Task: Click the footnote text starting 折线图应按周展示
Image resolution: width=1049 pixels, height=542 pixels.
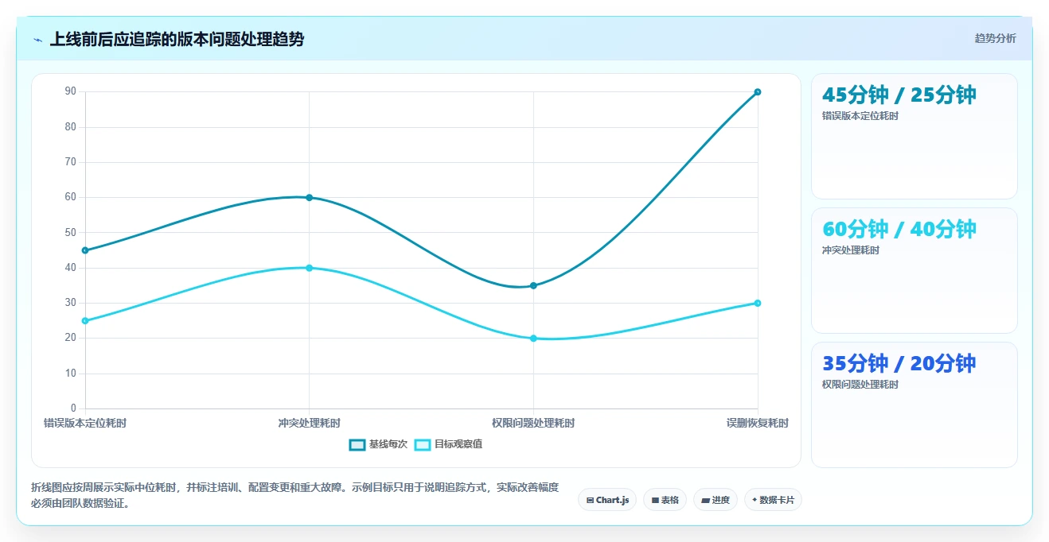Action: (x=294, y=495)
